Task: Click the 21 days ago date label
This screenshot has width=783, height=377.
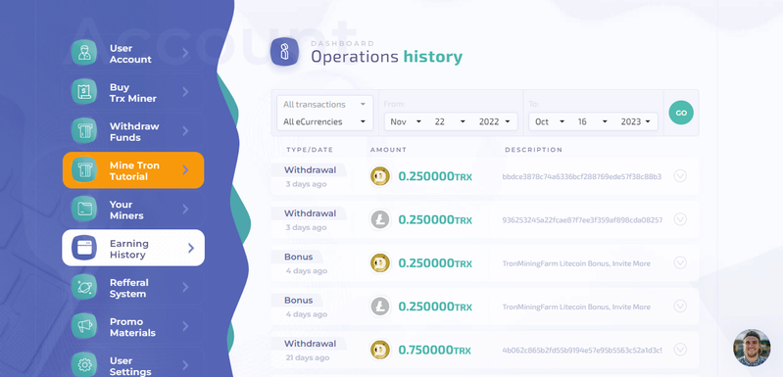Action: [x=307, y=357]
